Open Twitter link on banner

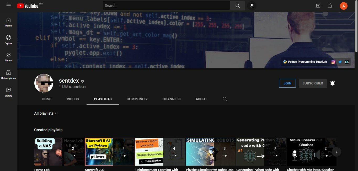coord(340,62)
